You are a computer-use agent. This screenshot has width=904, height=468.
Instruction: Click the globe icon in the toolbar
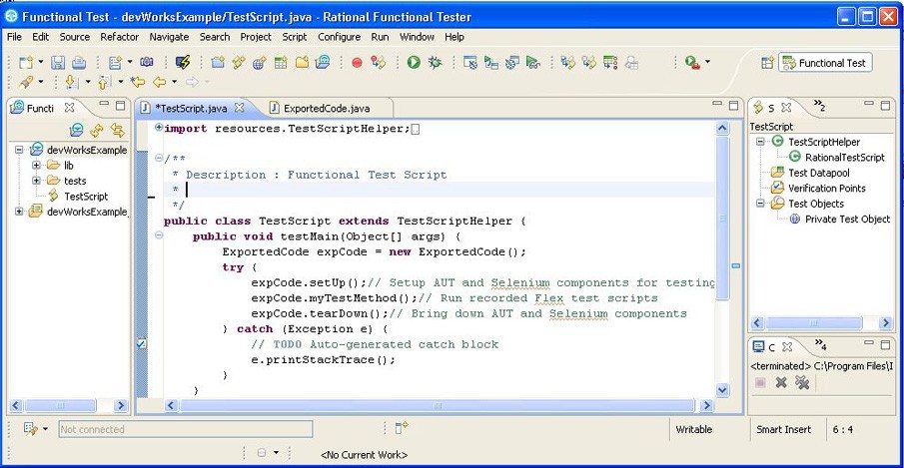coord(260,62)
